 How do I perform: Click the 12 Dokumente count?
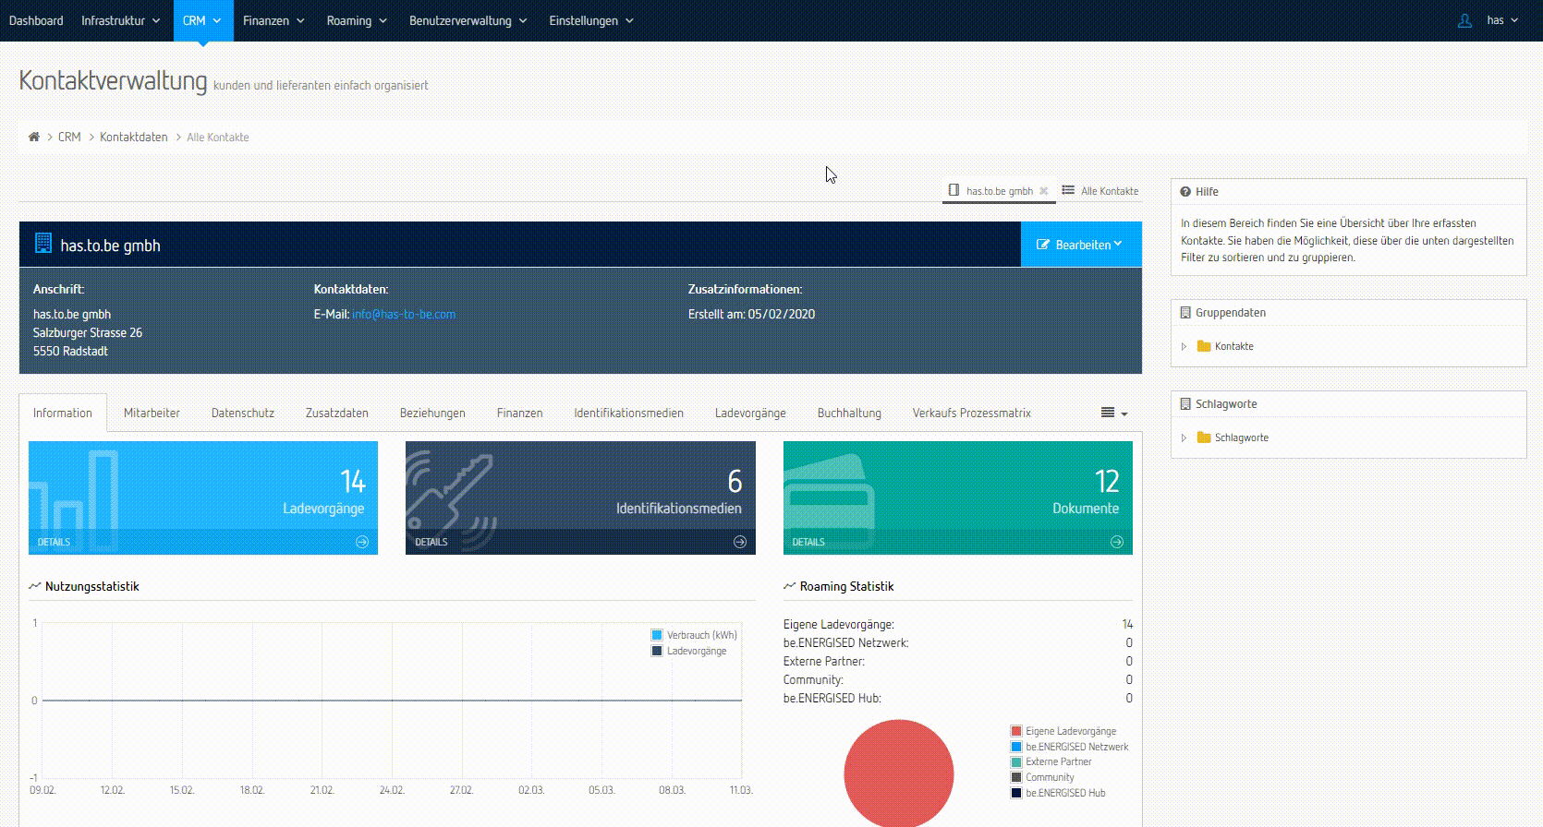(1107, 481)
